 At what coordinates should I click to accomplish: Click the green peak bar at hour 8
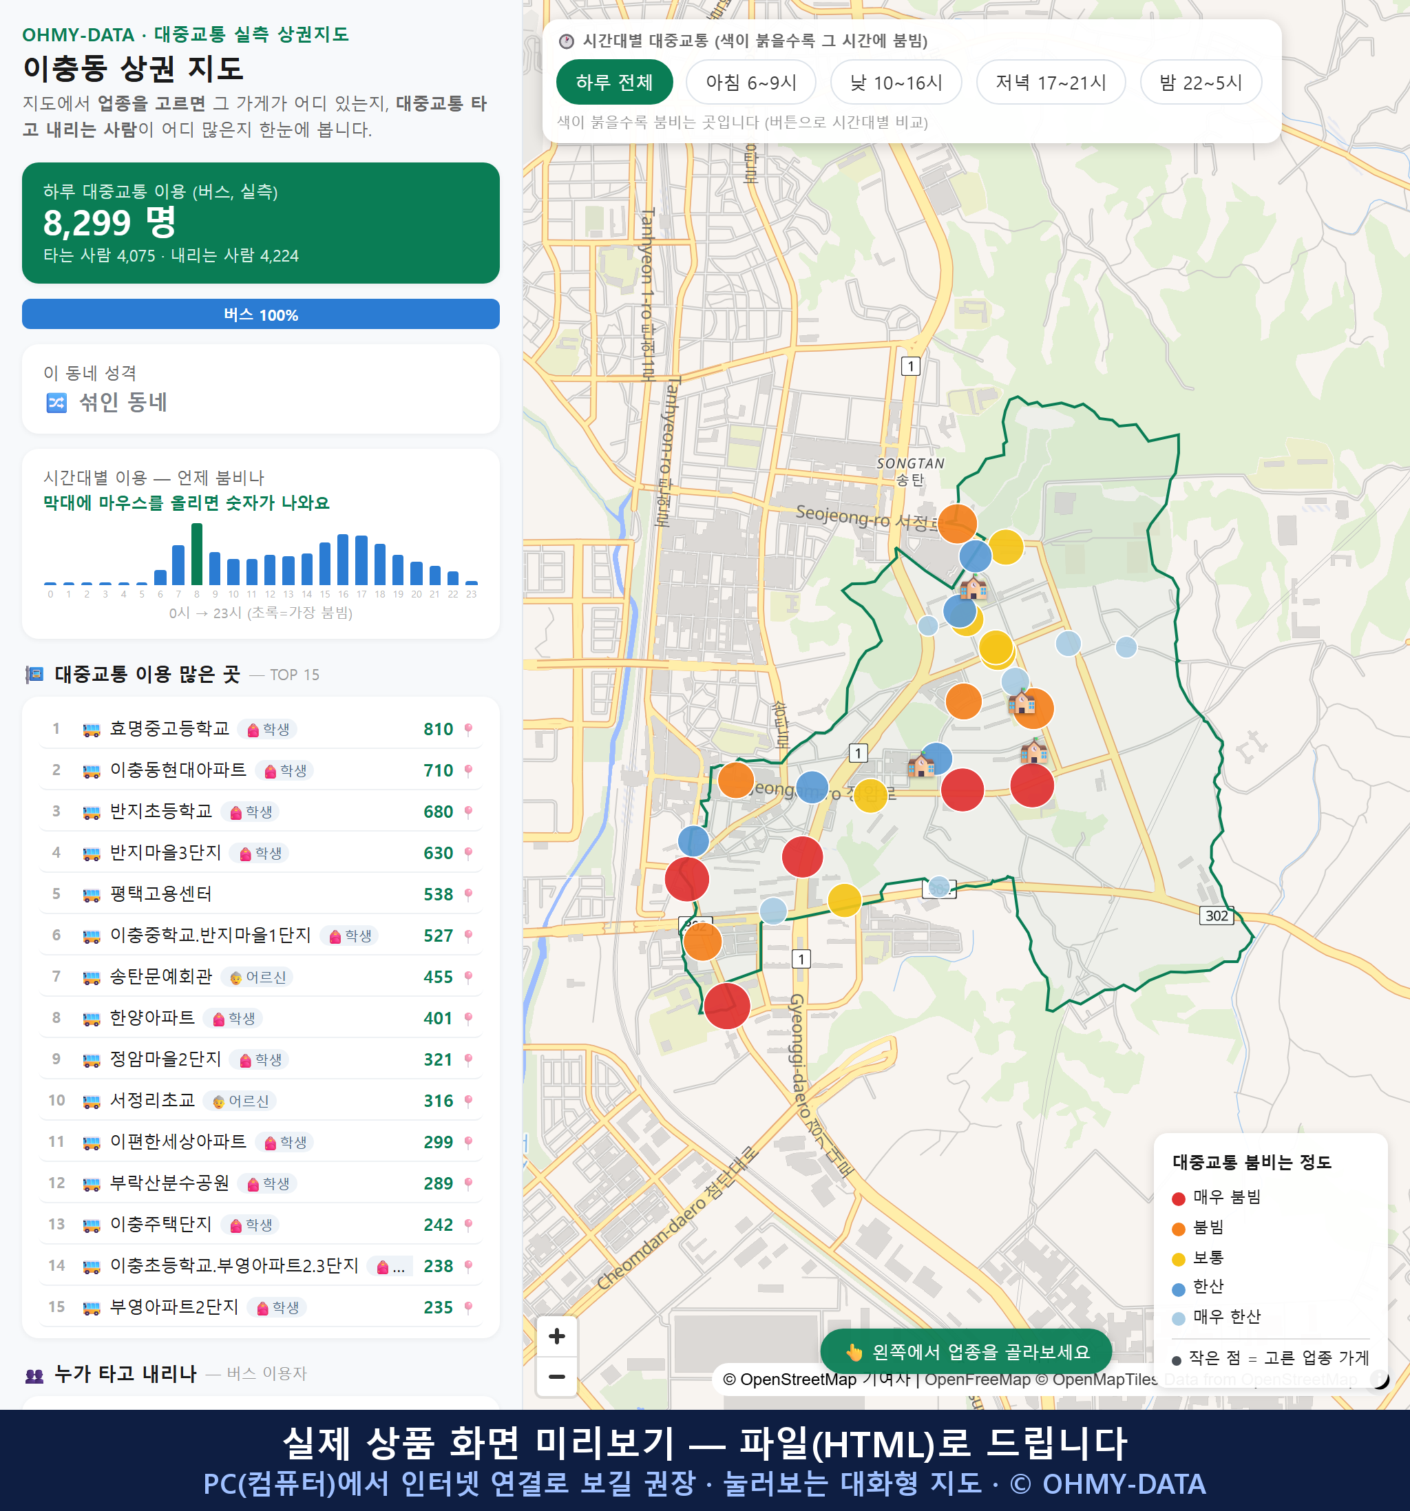point(197,554)
